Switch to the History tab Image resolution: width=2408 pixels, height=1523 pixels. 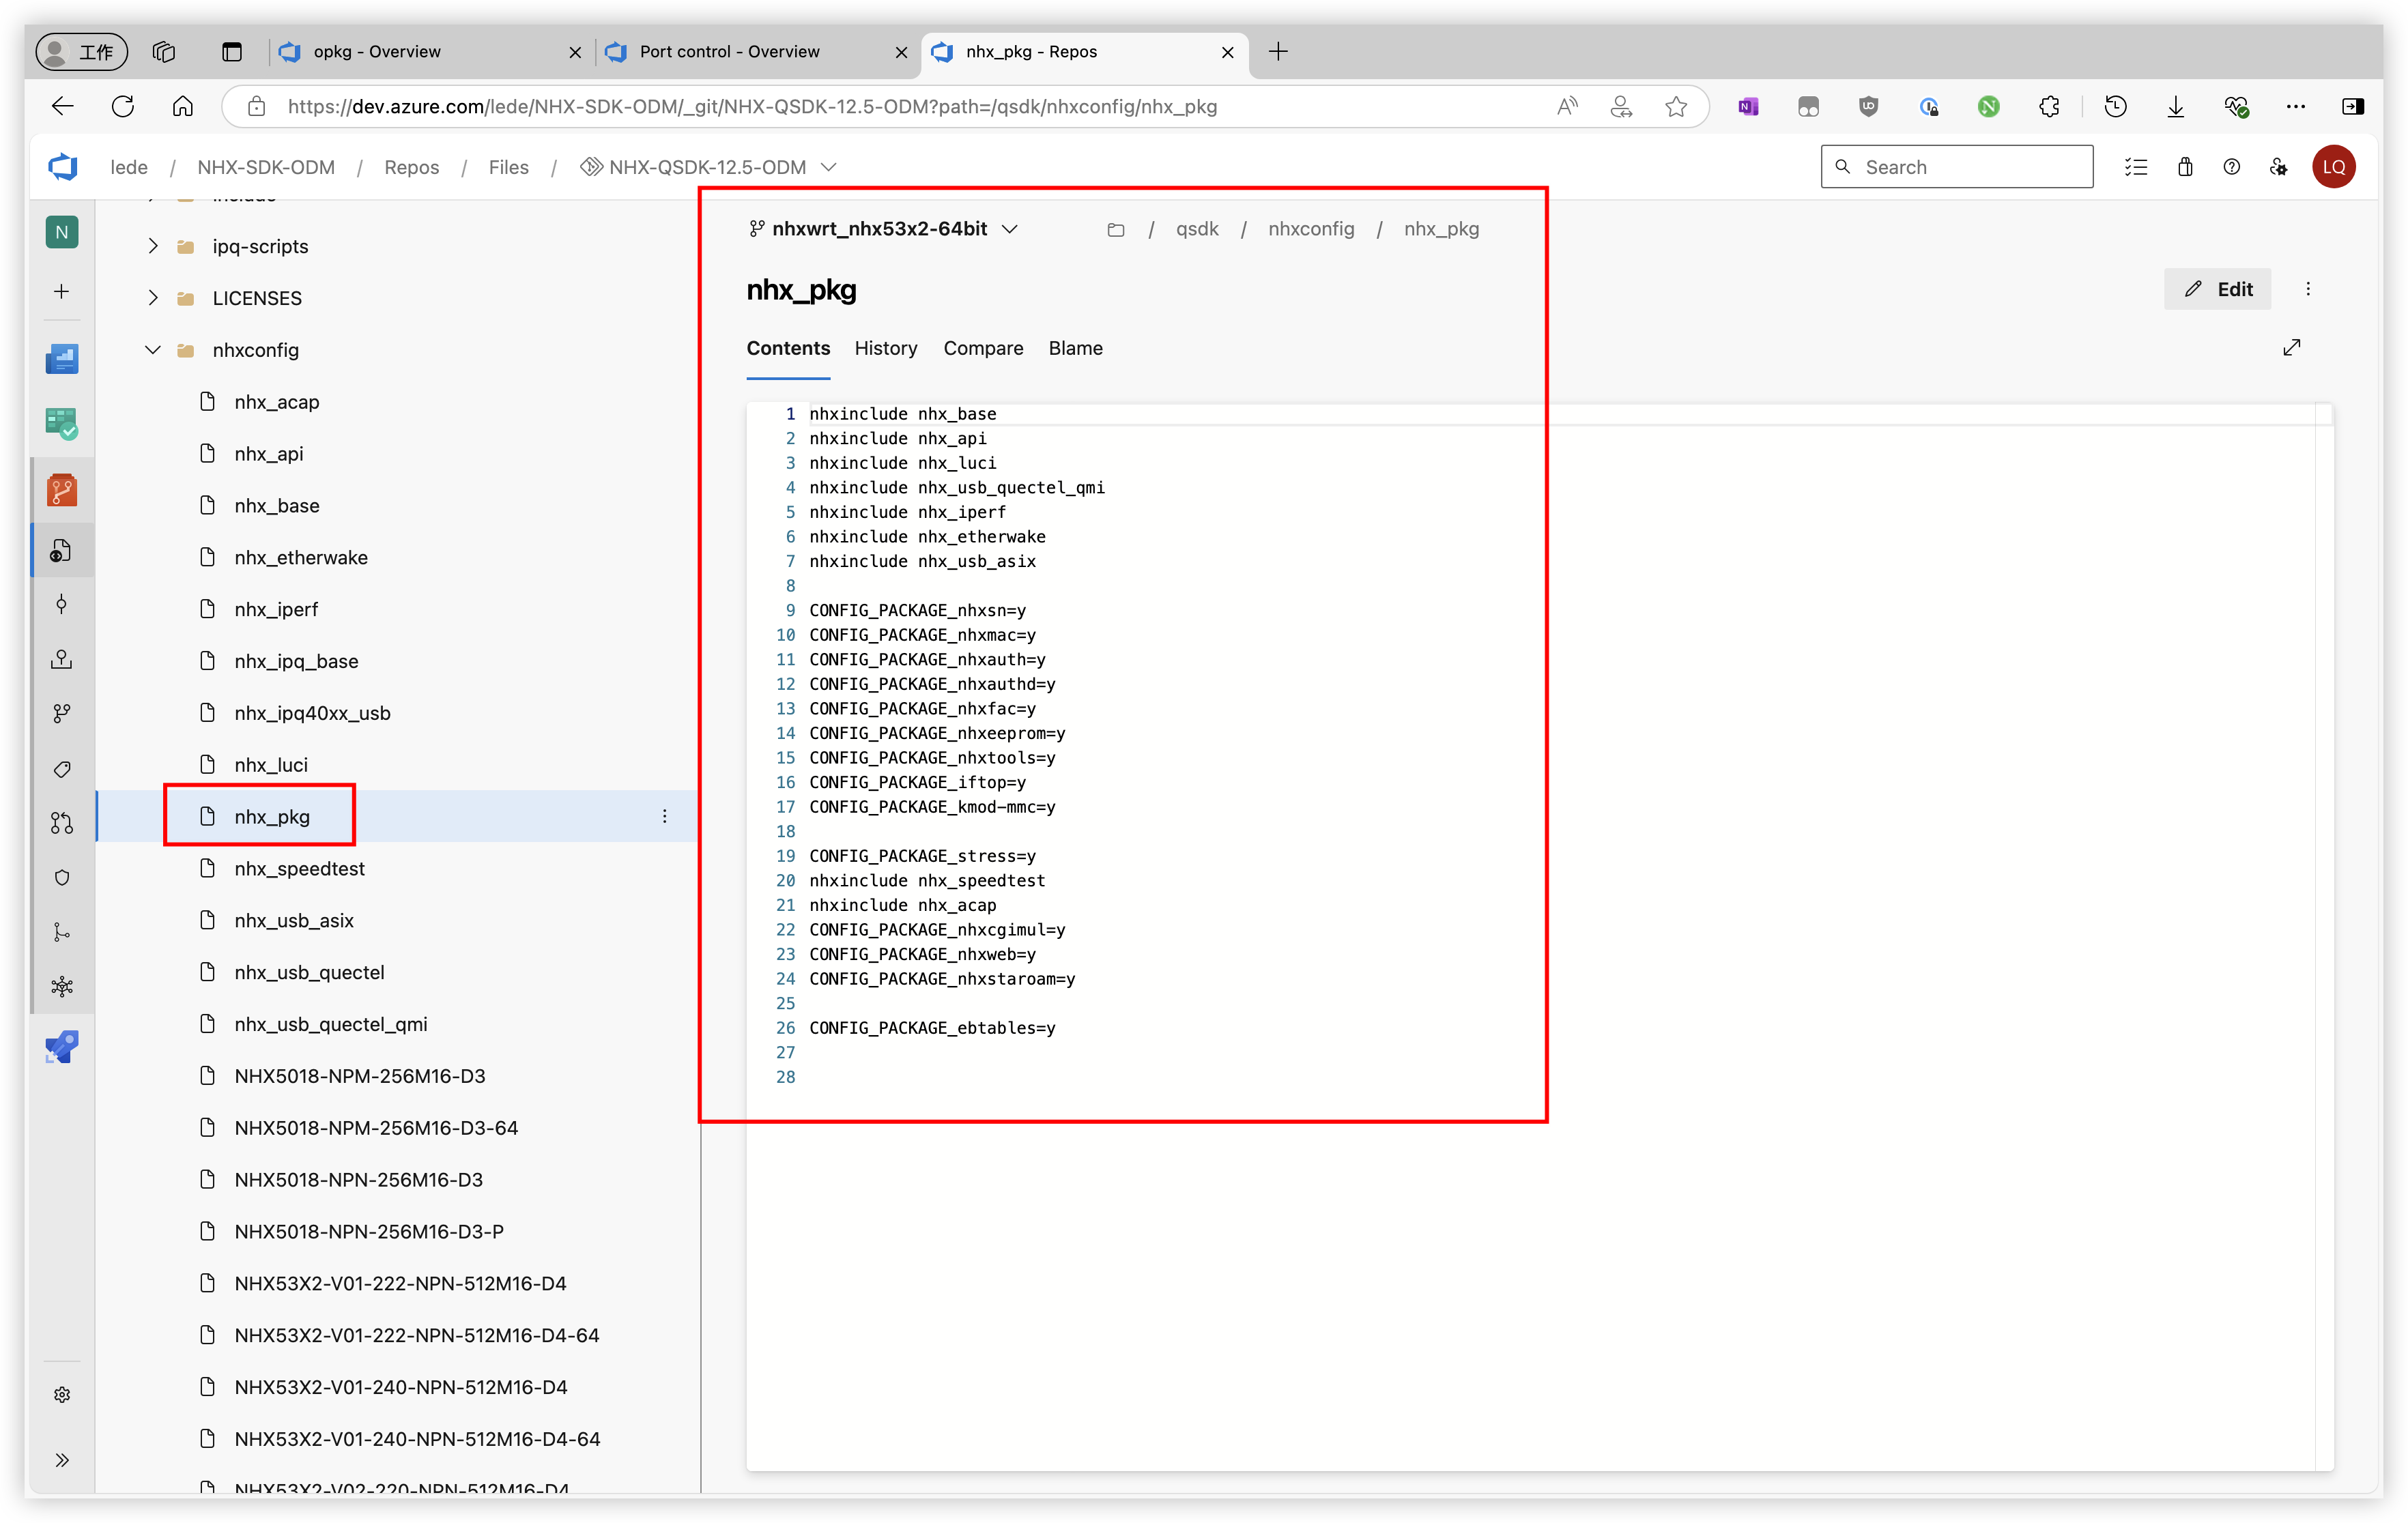(x=885, y=348)
